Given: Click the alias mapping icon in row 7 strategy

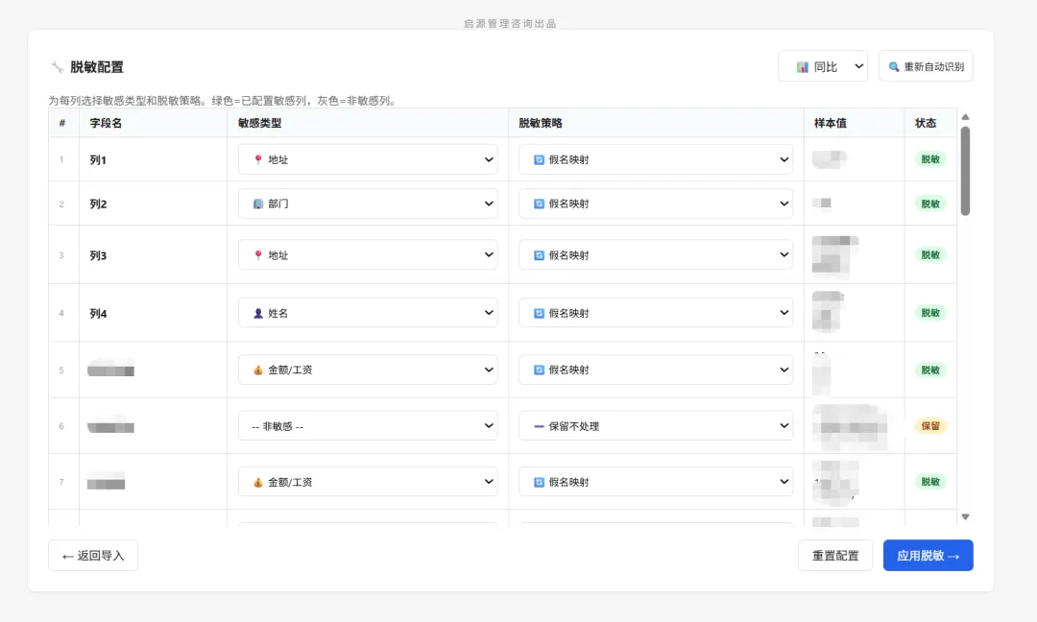Looking at the screenshot, I should [539, 483].
